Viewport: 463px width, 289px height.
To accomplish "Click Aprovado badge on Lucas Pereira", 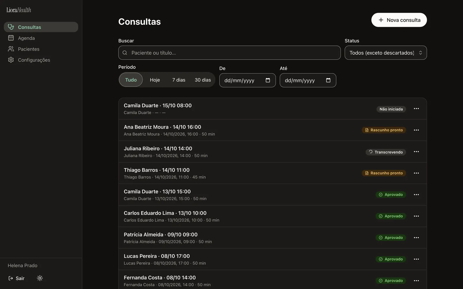I will (x=391, y=259).
